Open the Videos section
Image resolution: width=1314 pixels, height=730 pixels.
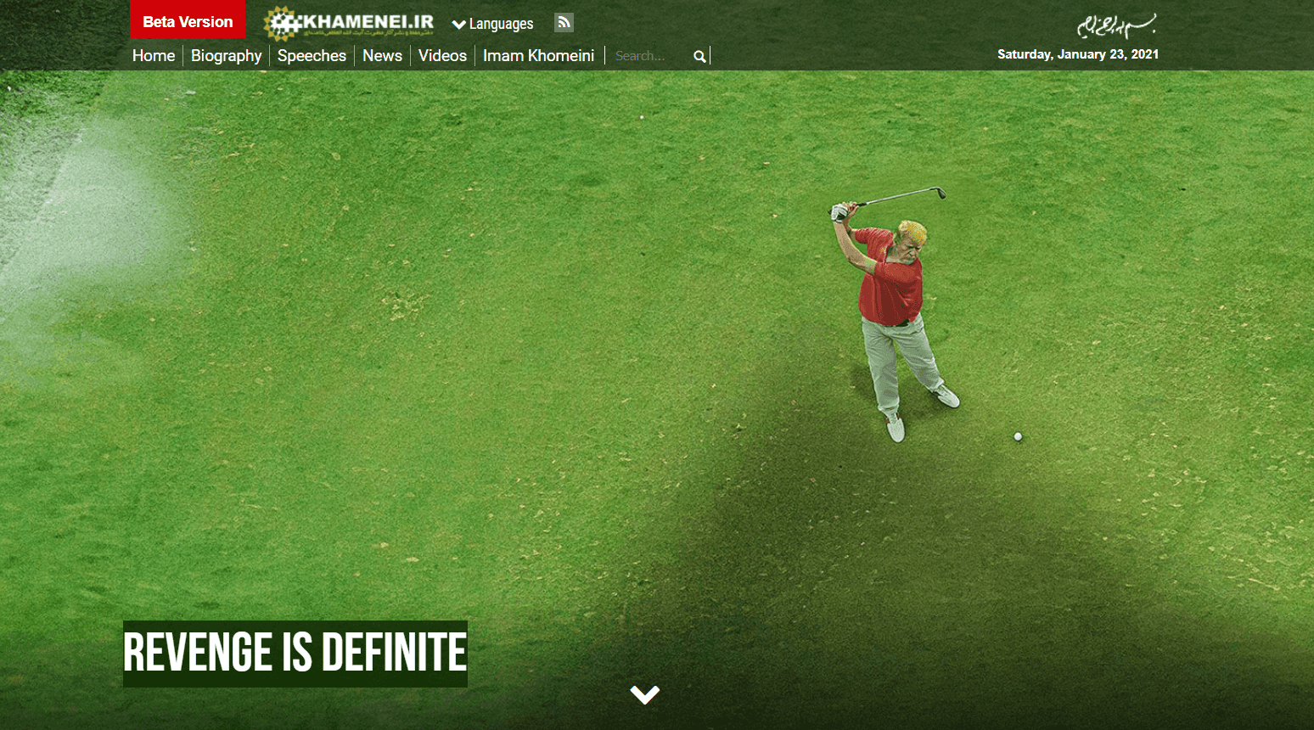coord(442,55)
